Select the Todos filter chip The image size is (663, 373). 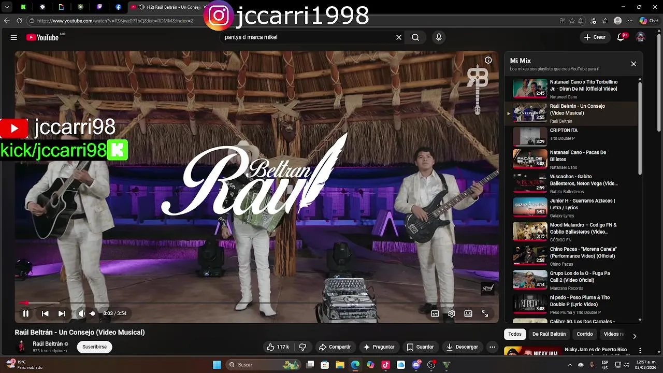515,334
